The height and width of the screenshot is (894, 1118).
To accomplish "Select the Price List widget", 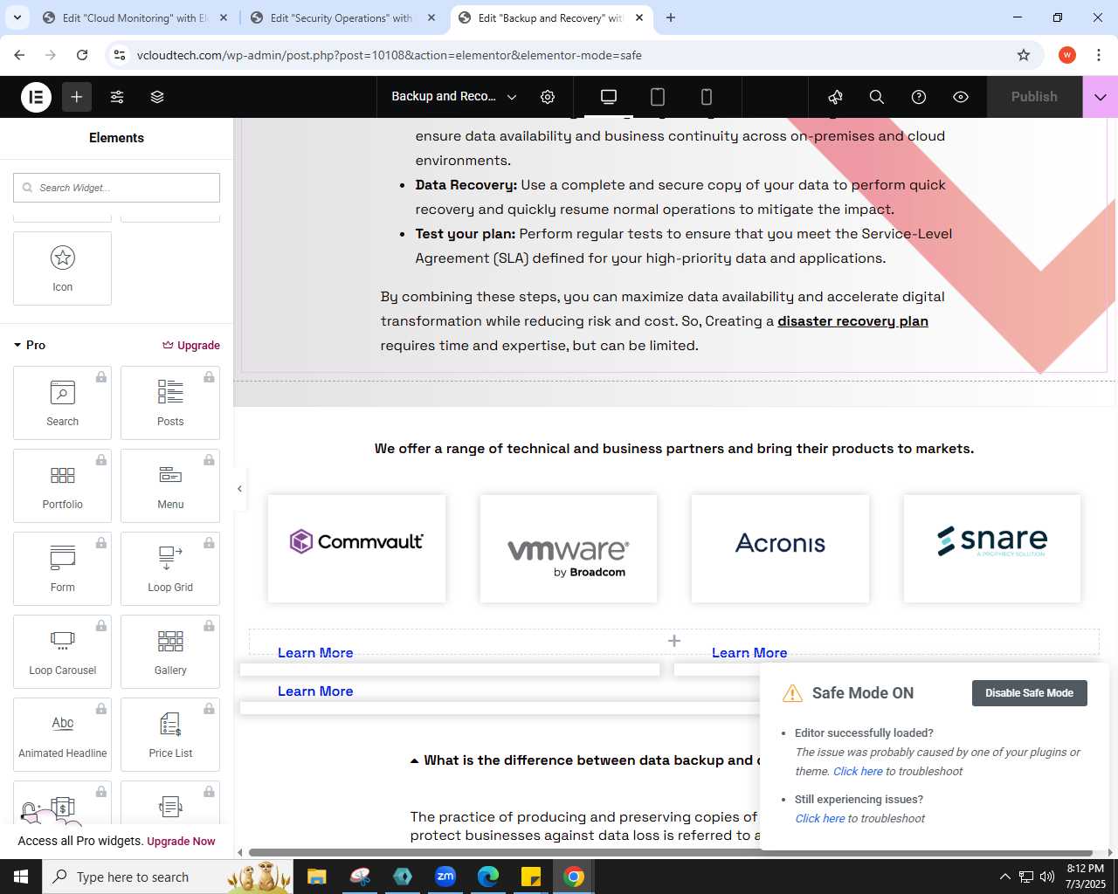I will (170, 734).
